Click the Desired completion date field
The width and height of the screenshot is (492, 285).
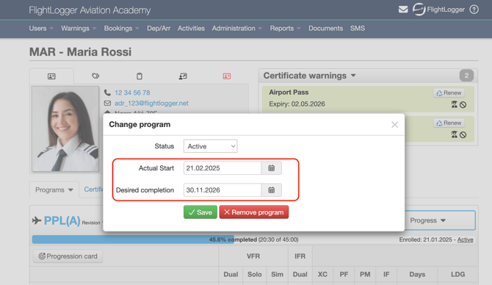click(223, 190)
